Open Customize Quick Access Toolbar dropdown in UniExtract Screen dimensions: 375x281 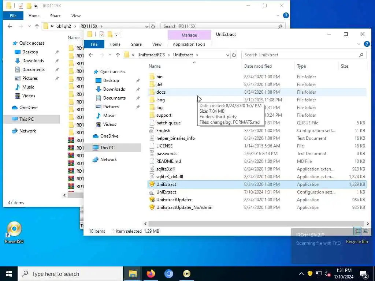click(x=116, y=35)
